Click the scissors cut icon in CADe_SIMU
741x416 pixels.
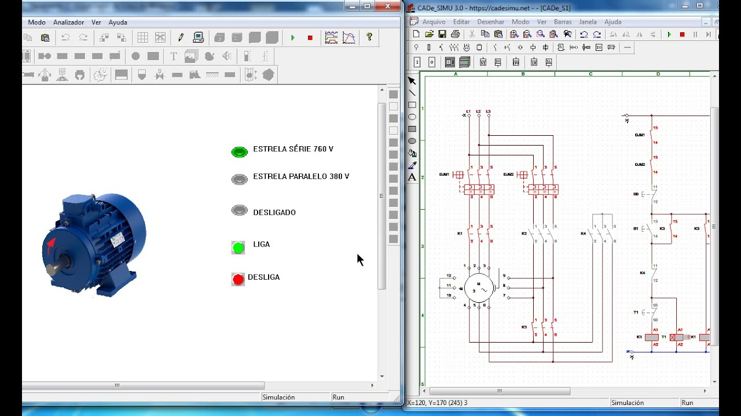(472, 35)
